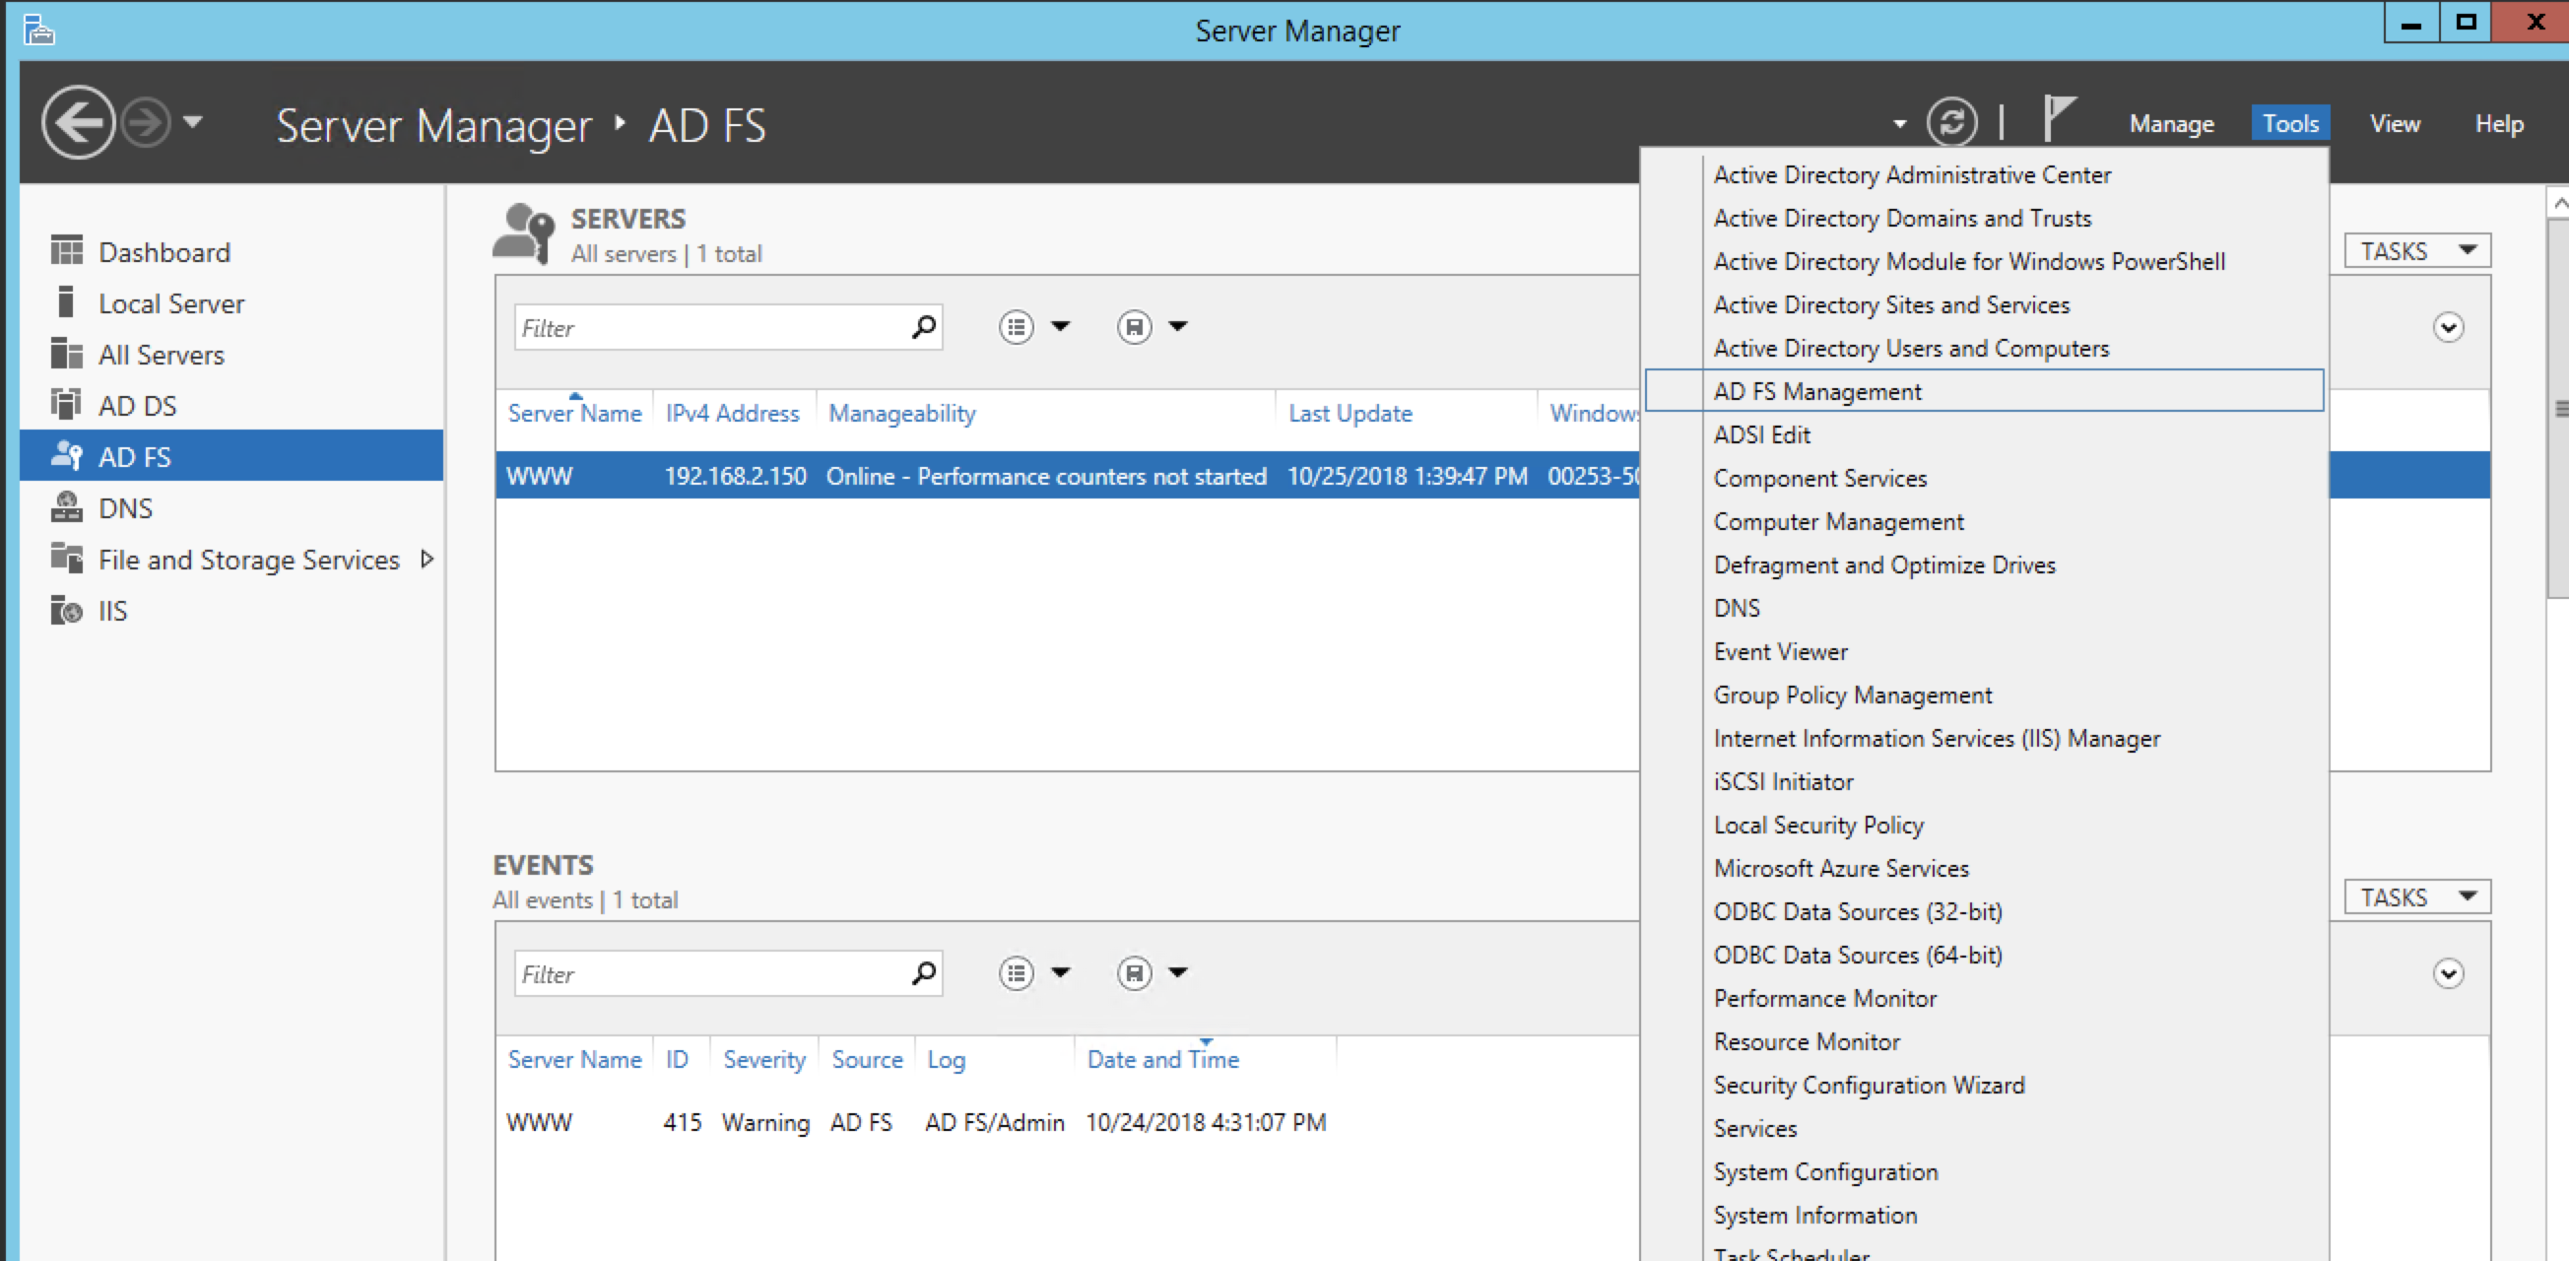The height and width of the screenshot is (1261, 2569).
Task: Open Group Policy Management tool
Action: (x=1852, y=696)
